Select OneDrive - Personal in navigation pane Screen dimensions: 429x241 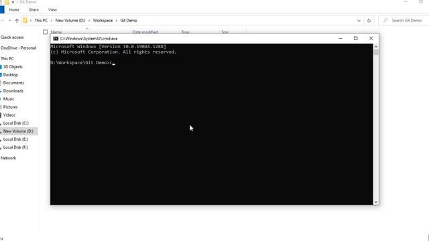(18, 48)
